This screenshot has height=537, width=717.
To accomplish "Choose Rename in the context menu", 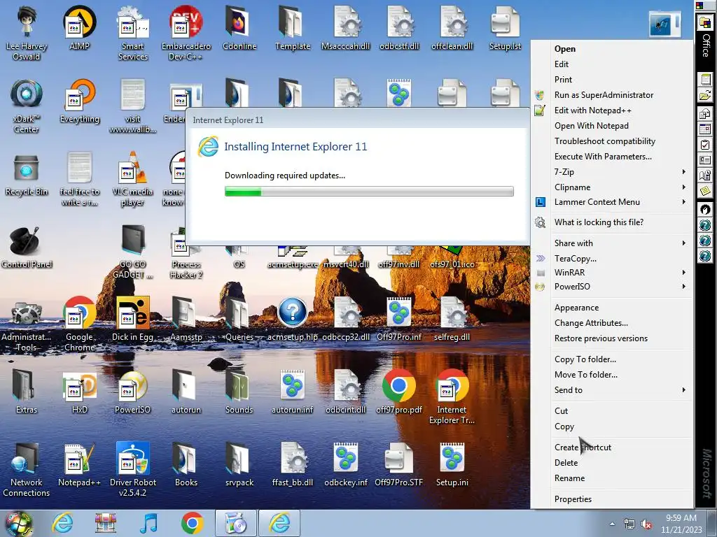I will coord(612,478).
